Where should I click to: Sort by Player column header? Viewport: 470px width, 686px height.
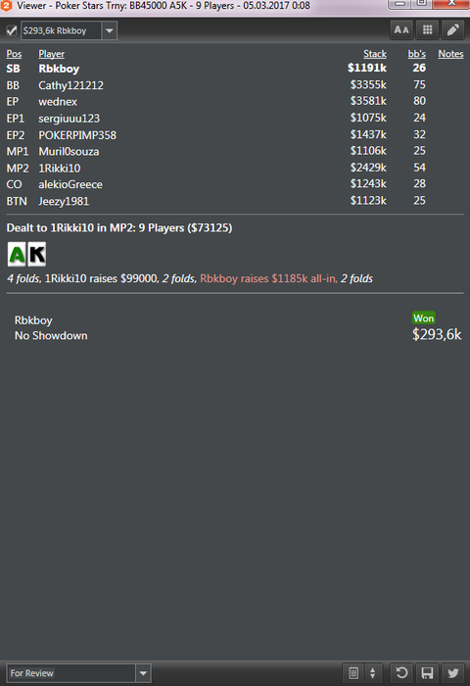pos(51,54)
